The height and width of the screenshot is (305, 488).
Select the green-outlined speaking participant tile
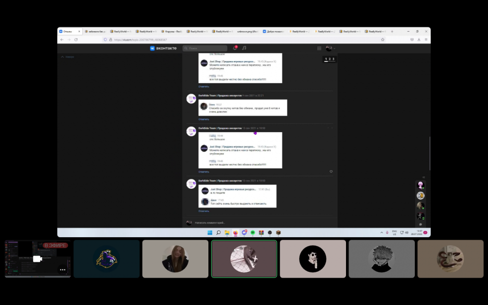pos(244,259)
